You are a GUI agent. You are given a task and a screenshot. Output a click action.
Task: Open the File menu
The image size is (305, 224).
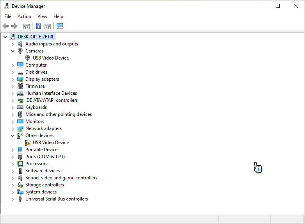[8, 16]
